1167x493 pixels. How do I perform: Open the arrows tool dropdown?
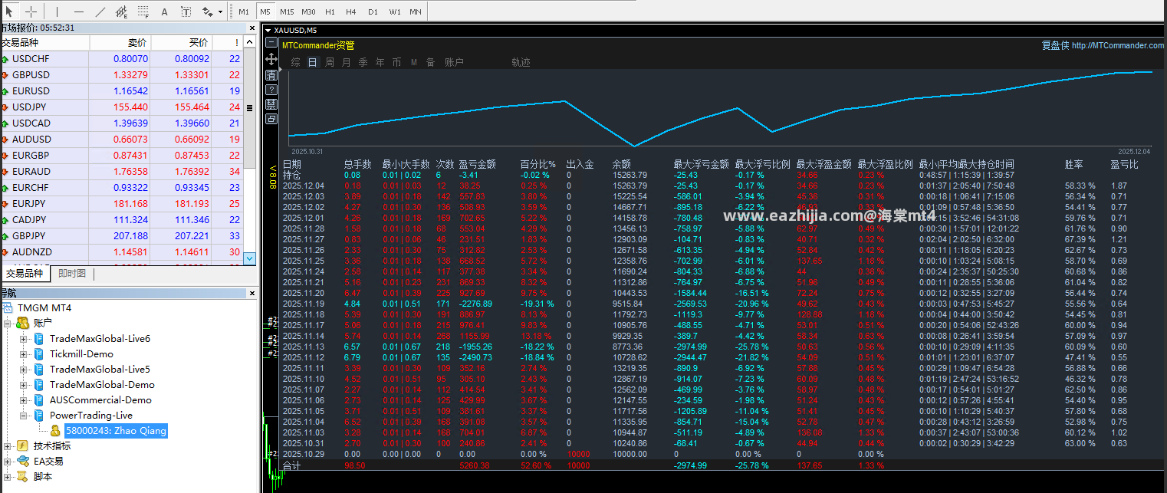221,12
